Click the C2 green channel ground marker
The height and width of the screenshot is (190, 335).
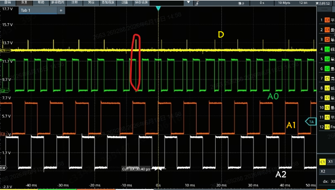pos(5,91)
